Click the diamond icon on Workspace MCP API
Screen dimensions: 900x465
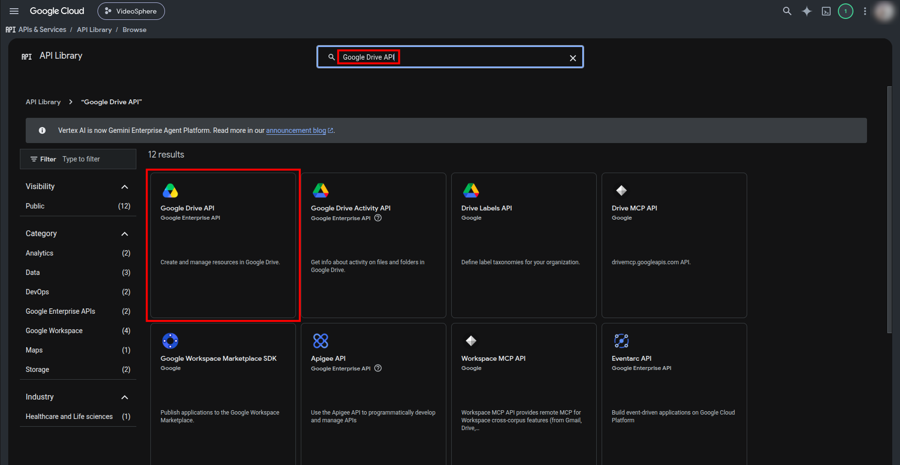point(471,341)
